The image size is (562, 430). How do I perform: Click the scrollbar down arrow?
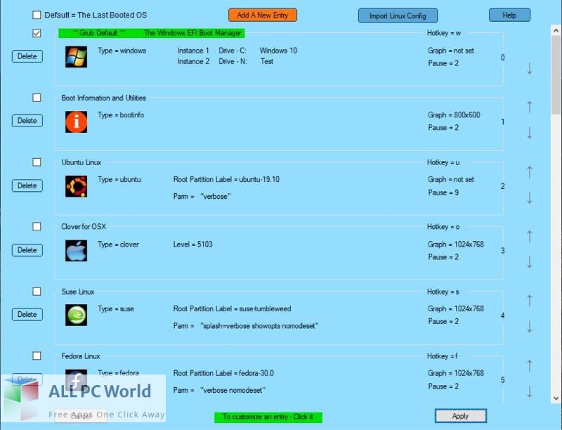pyautogui.click(x=556, y=398)
